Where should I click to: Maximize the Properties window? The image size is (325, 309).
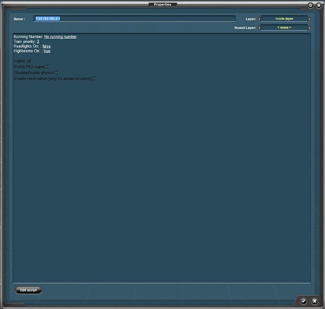(x=310, y=6)
